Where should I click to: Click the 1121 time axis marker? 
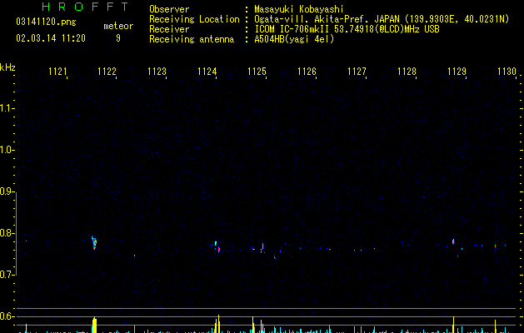[57, 72]
